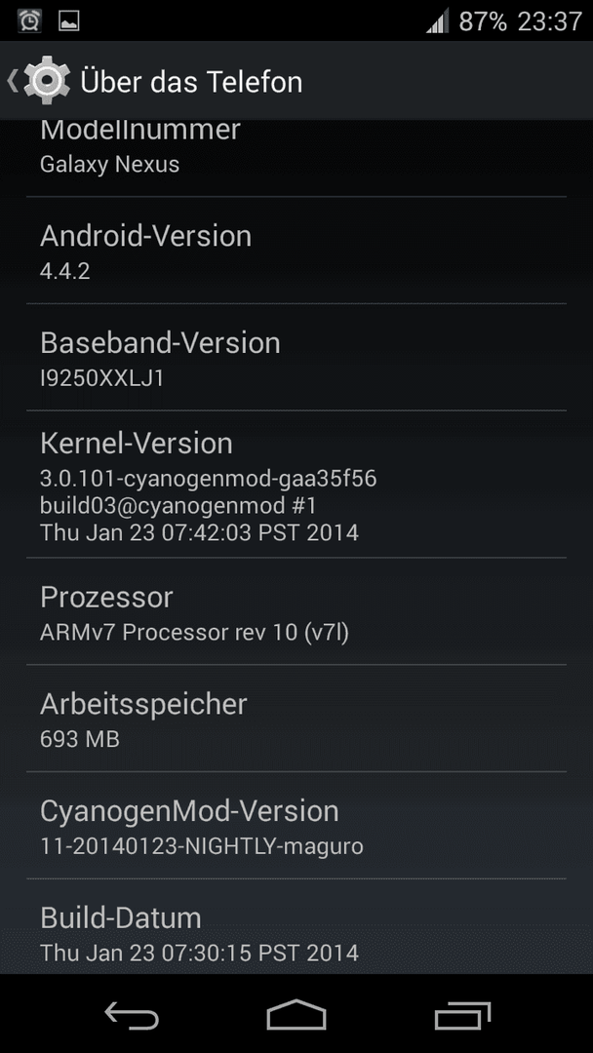The image size is (593, 1053).
Task: Tap the Arbeitsspeicher 693 MB entry
Action: click(296, 719)
